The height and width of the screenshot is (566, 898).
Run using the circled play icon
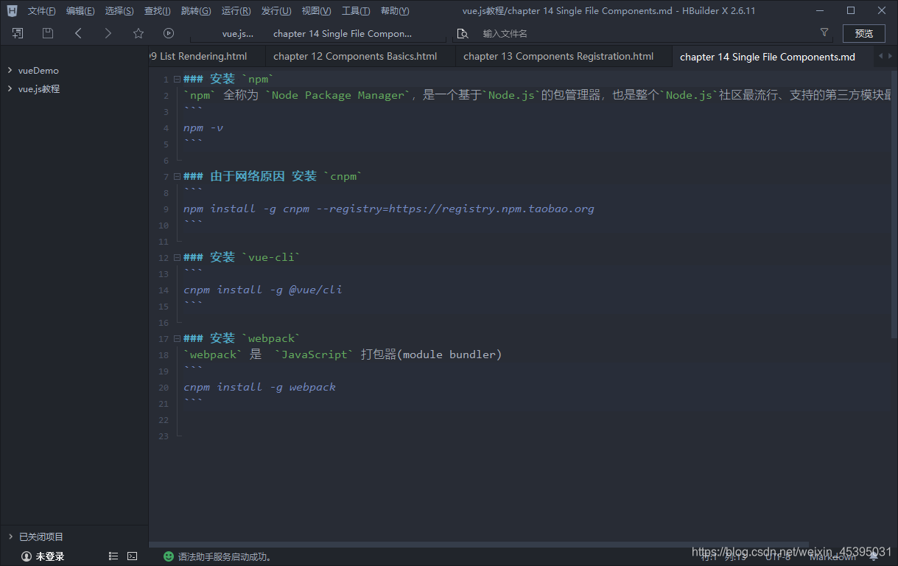169,33
